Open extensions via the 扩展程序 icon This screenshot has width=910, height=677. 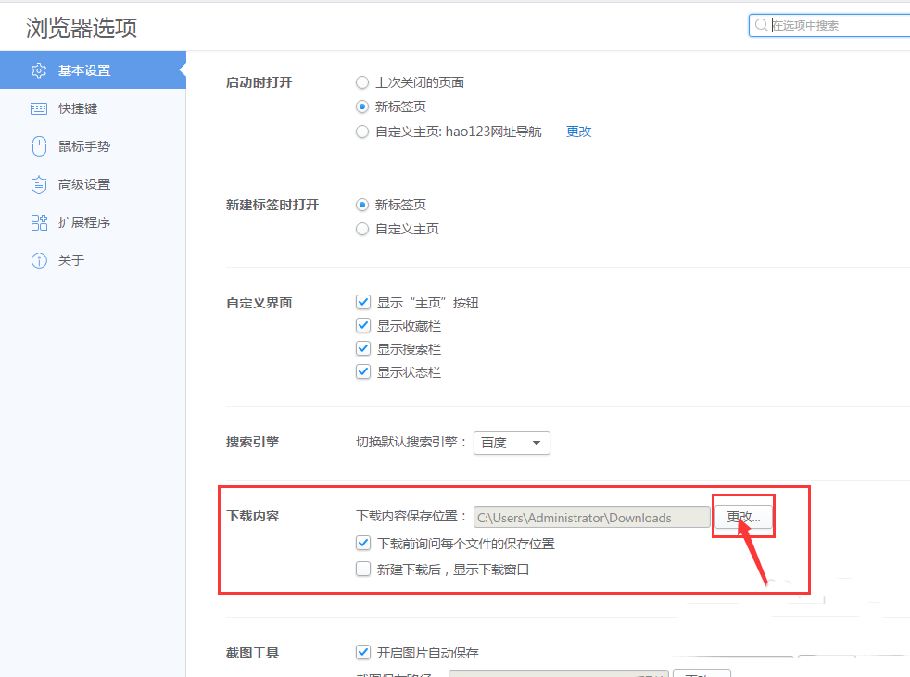point(38,222)
